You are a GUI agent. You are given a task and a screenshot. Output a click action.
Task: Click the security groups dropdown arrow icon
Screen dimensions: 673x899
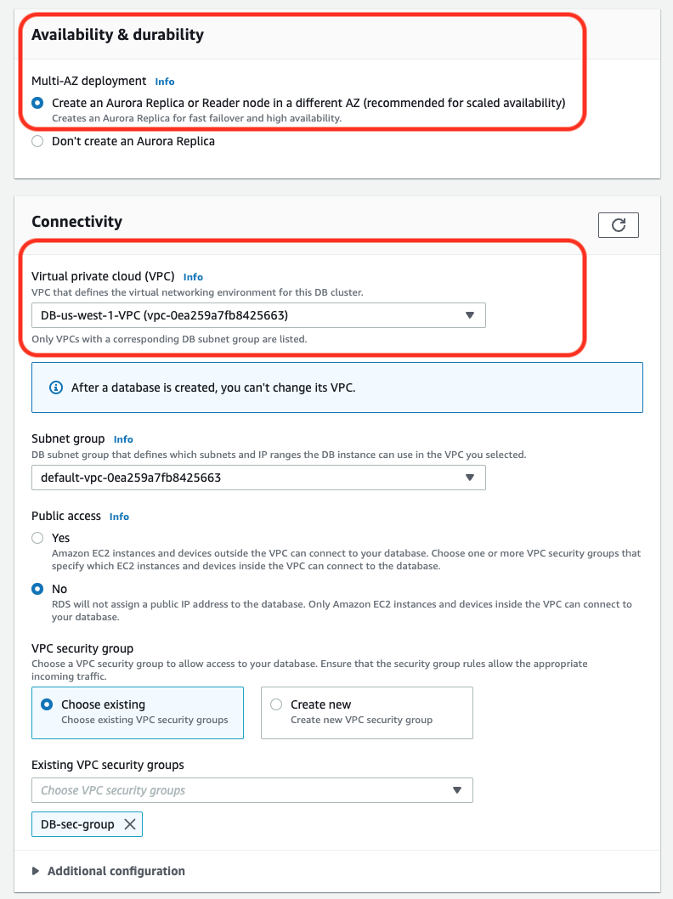[457, 790]
